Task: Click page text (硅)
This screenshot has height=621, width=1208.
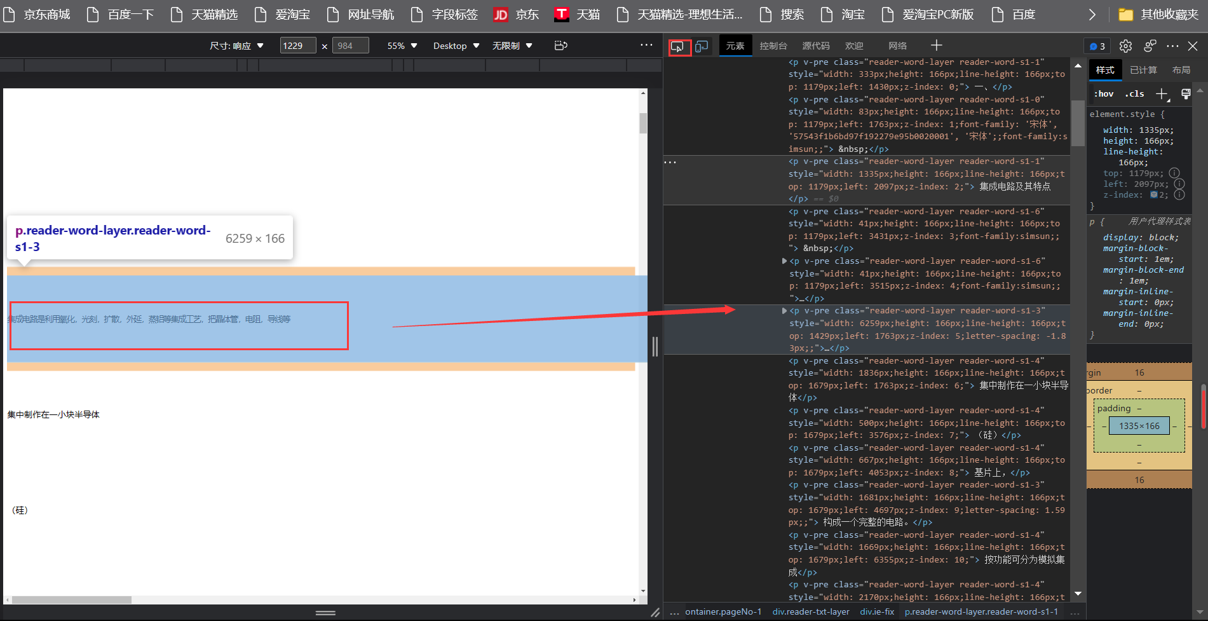Action: click(19, 510)
